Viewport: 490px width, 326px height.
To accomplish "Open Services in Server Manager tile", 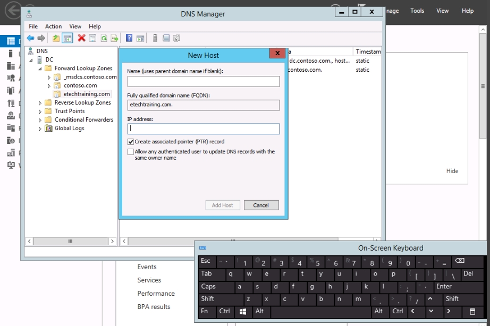I will [x=149, y=280].
